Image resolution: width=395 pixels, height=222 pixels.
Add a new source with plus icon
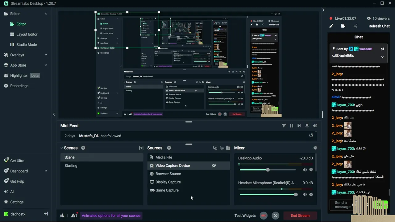169,148
